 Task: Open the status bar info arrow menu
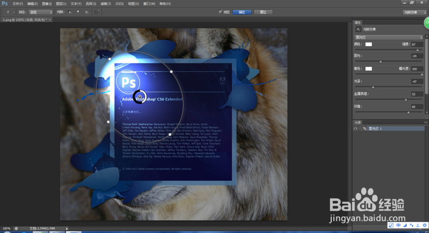pos(67,228)
